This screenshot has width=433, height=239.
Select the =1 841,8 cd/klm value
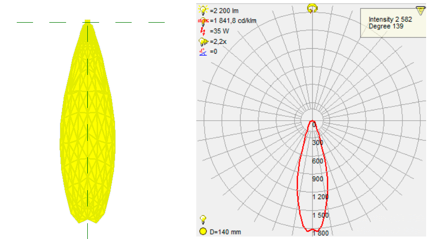click(233, 21)
